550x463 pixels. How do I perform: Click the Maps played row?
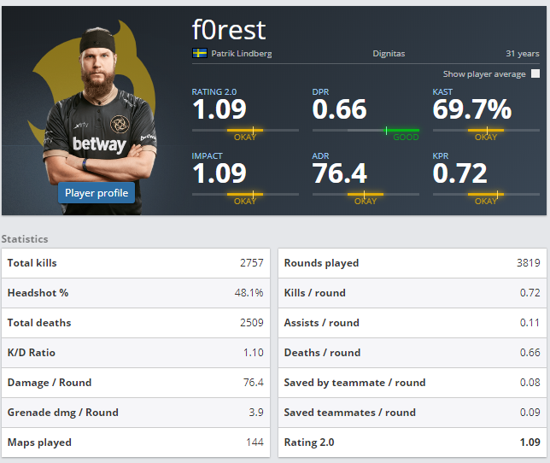pos(136,442)
